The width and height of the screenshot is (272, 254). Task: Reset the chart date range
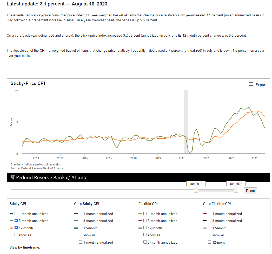tap(250, 191)
